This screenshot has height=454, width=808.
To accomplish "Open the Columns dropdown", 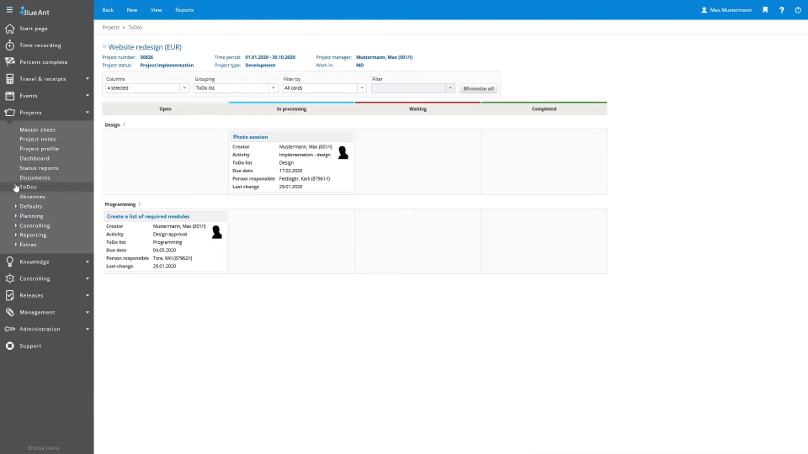I will (146, 88).
